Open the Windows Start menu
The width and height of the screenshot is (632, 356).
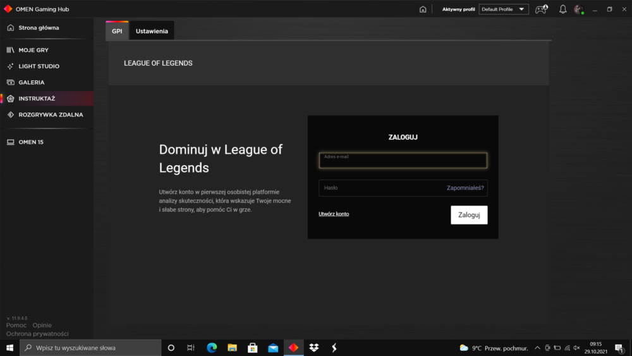click(9, 348)
